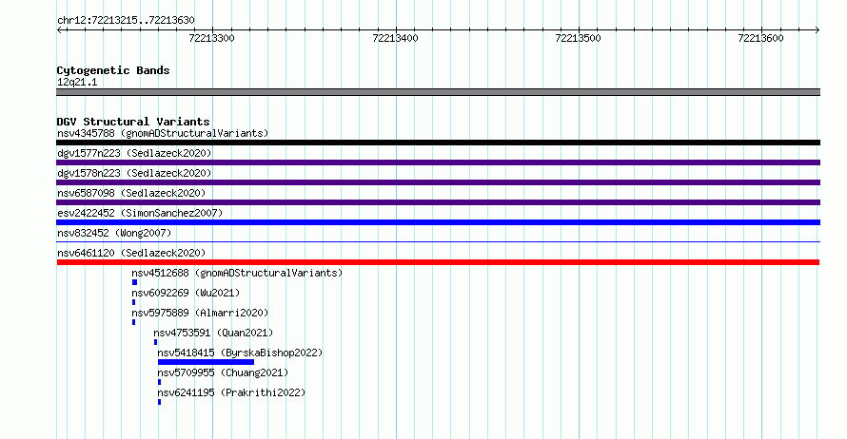Click small blue nsv6241195 variant marker
847x439 pixels.
[159, 402]
